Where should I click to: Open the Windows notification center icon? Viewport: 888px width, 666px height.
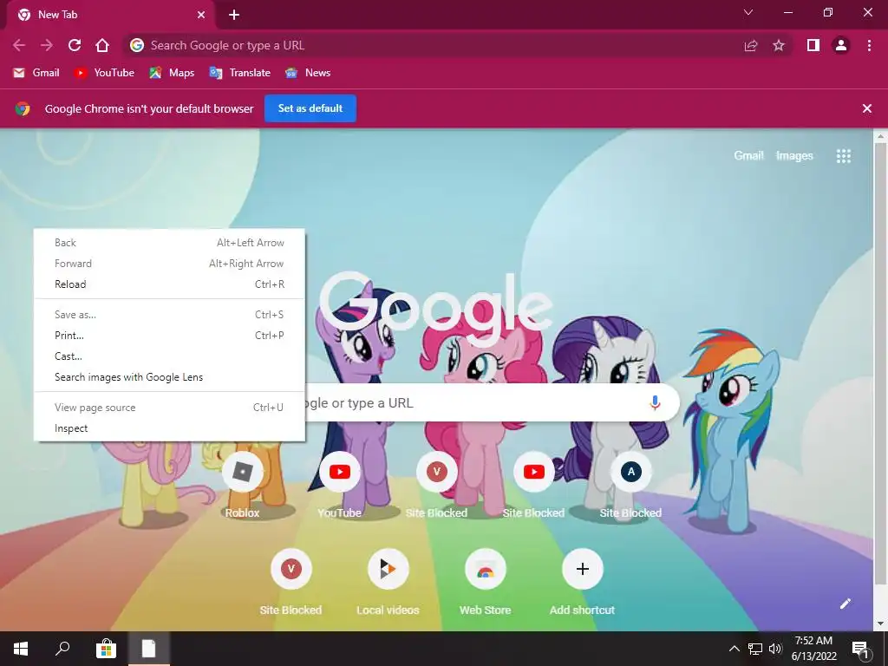(860, 650)
